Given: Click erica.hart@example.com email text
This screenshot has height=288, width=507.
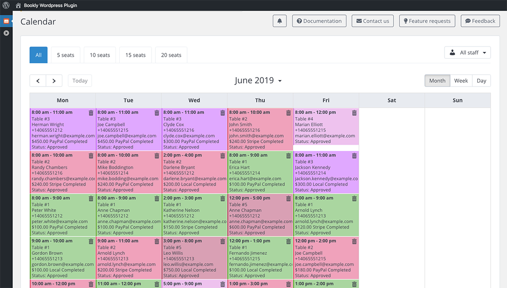Looking at the screenshot, I should coord(255,178).
